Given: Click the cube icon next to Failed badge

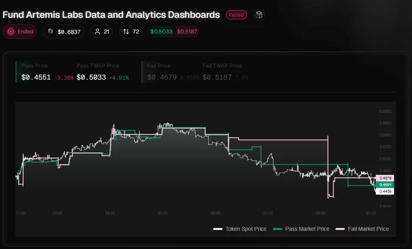Looking at the screenshot, I should [x=259, y=15].
